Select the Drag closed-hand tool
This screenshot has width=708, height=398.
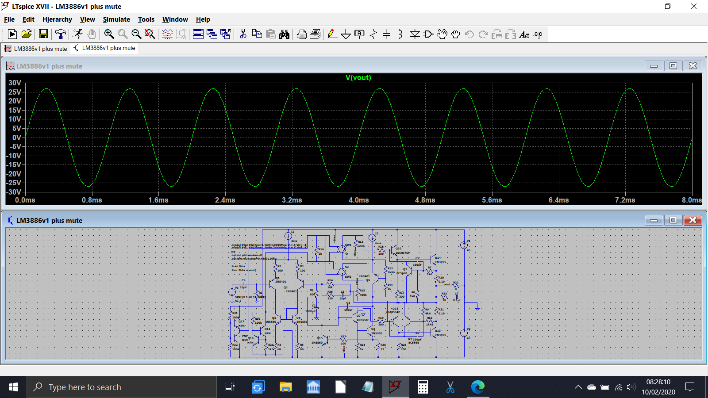456,34
